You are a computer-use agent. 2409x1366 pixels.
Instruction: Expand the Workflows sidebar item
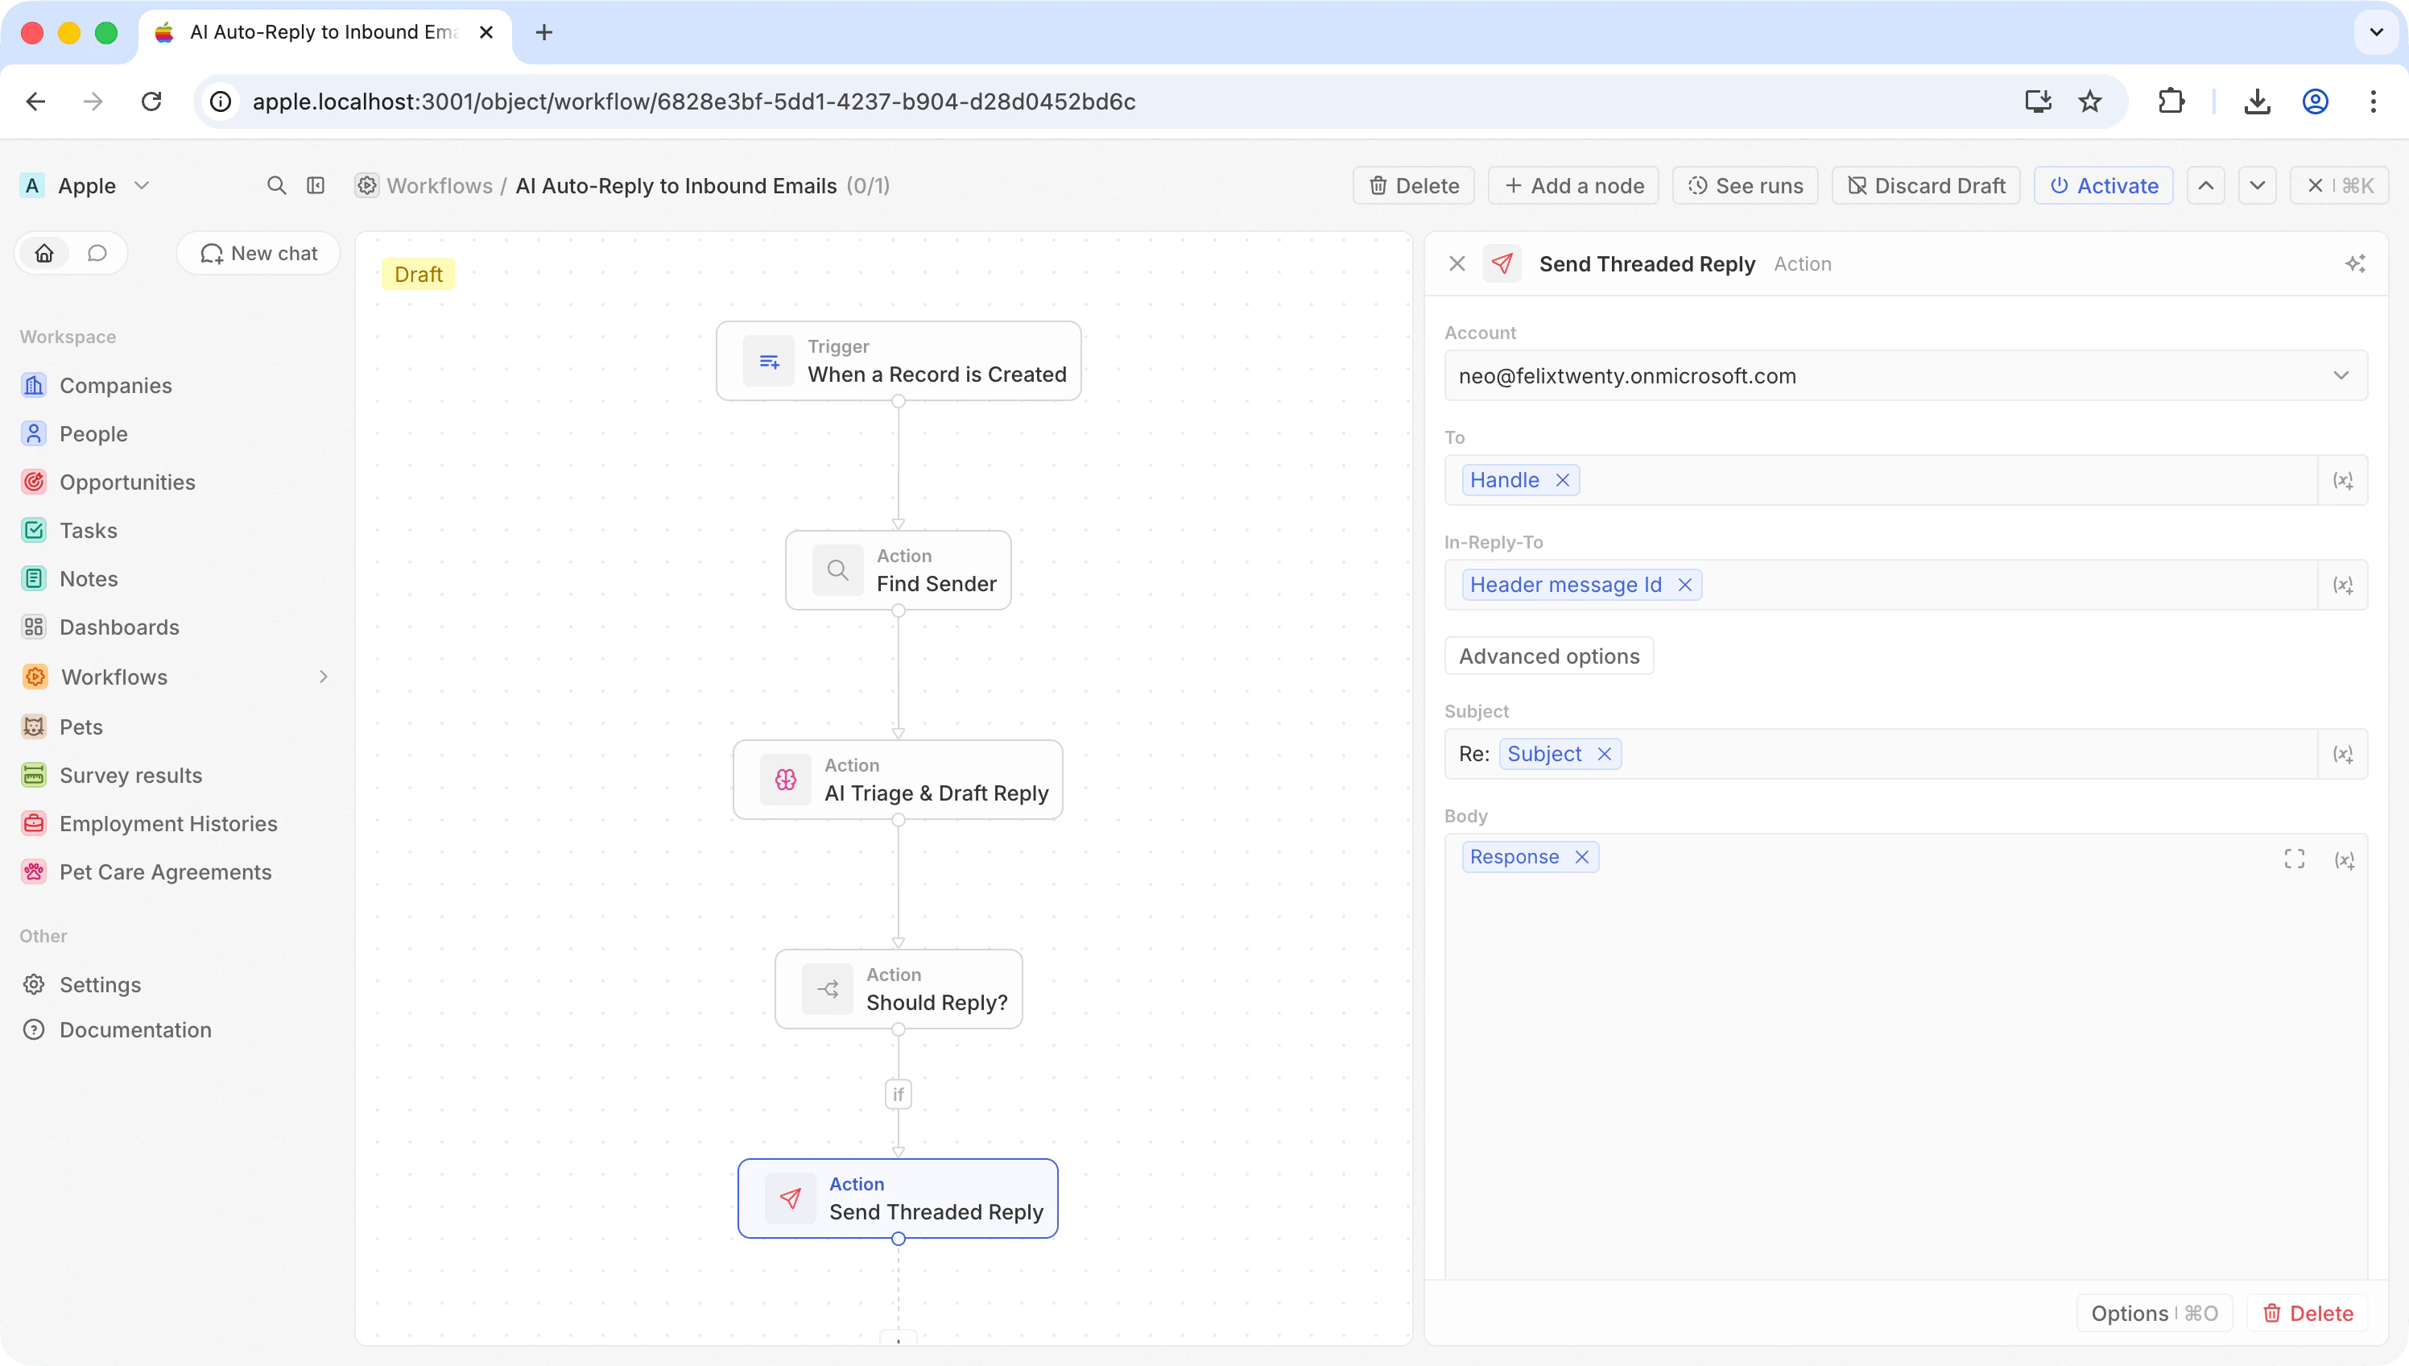(323, 677)
